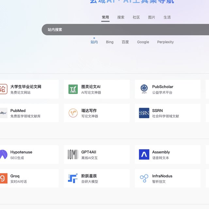Open the 大学生毕业论文网 site icon
The image size is (209, 209).
point(4,89)
